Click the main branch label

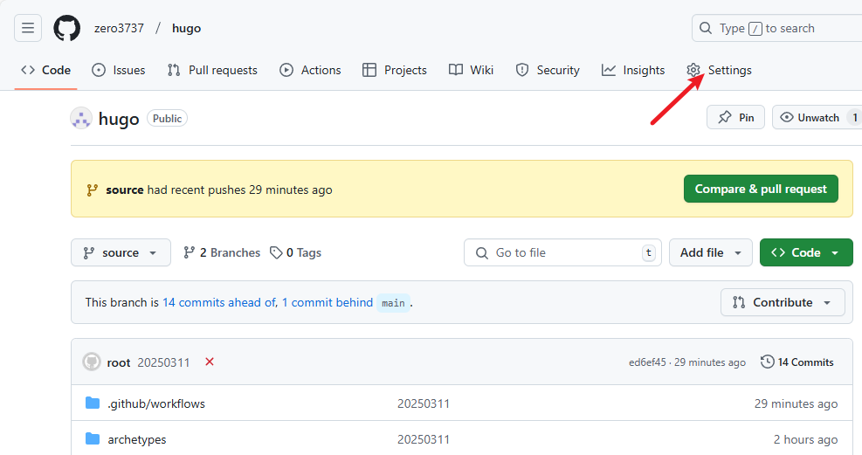pyautogui.click(x=393, y=303)
